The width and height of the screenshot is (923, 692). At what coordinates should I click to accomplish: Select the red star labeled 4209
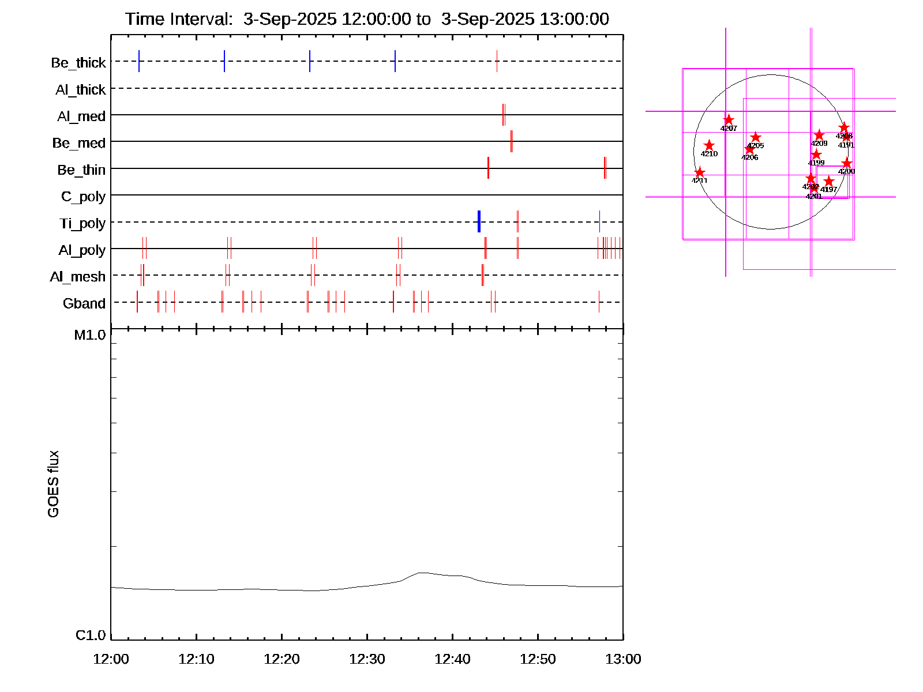pyautogui.click(x=819, y=135)
